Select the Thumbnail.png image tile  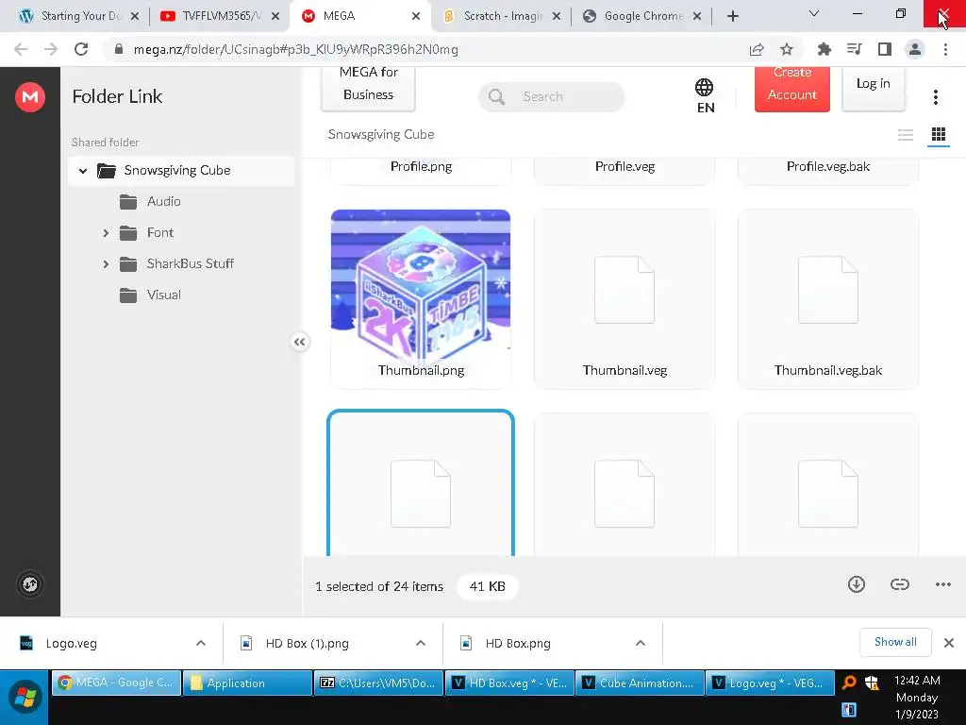click(x=421, y=298)
